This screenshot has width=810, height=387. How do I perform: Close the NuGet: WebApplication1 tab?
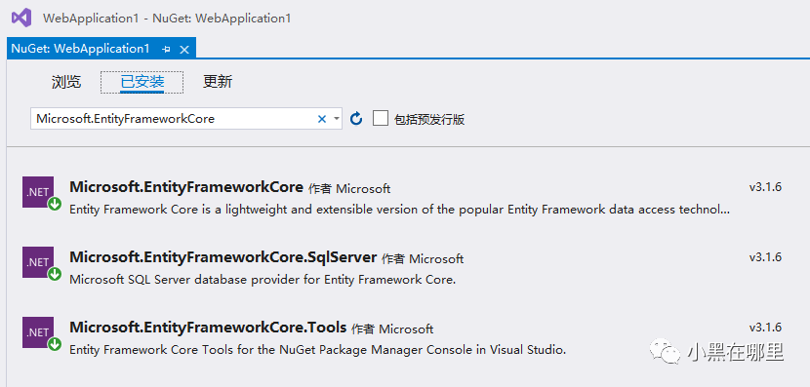[x=184, y=50]
